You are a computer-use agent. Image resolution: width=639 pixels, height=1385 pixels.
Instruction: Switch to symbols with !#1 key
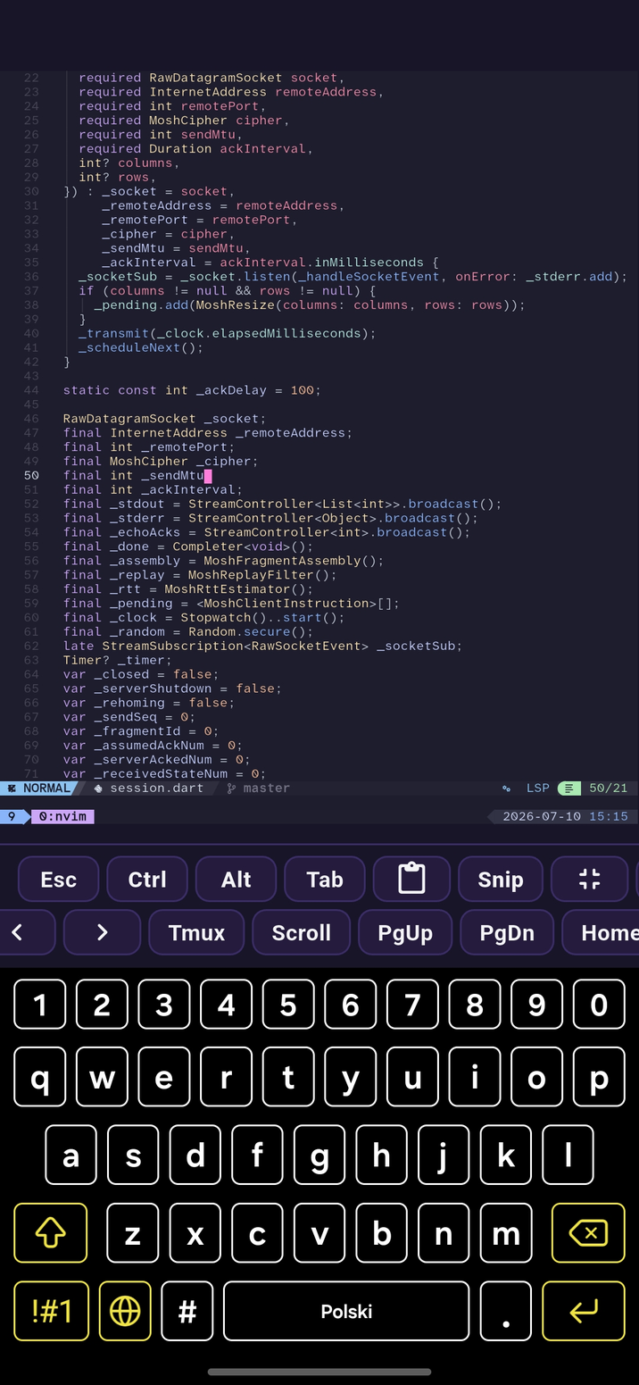[51, 1311]
